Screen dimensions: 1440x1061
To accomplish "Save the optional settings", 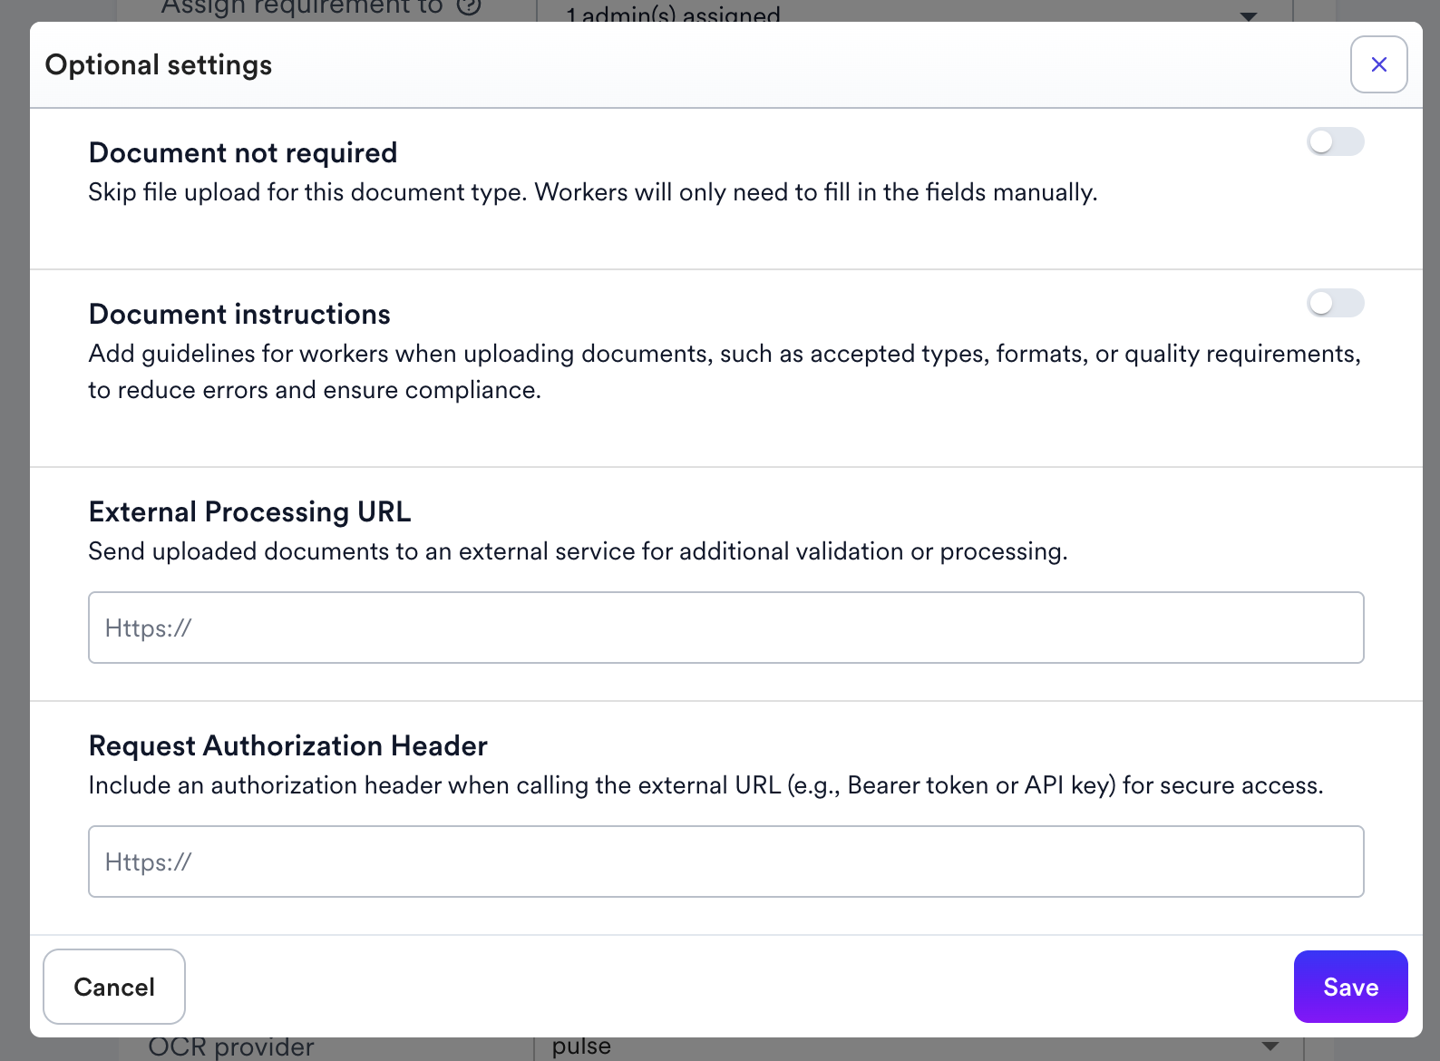I will point(1350,987).
